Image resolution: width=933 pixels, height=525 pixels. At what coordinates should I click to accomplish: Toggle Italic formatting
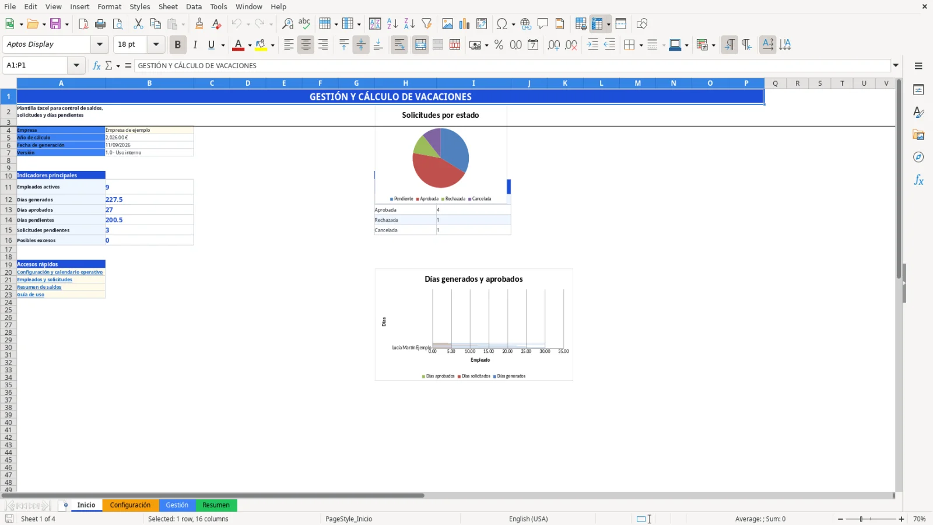tap(195, 45)
